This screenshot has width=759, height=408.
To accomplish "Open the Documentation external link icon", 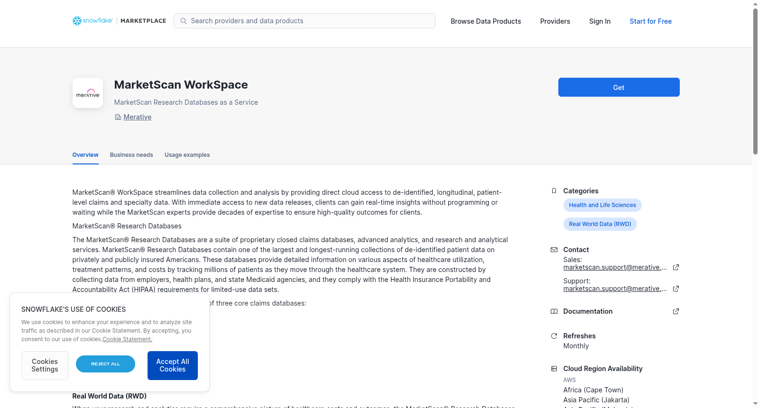I will 676,311.
